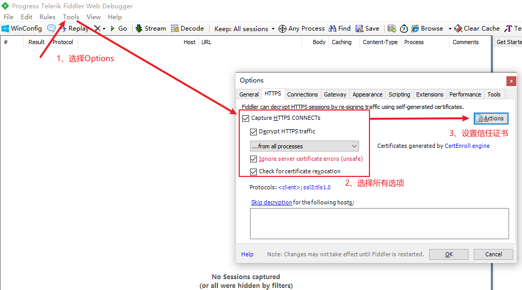Close the Options dialog
Screen dimensions: 522x290
click(511, 81)
